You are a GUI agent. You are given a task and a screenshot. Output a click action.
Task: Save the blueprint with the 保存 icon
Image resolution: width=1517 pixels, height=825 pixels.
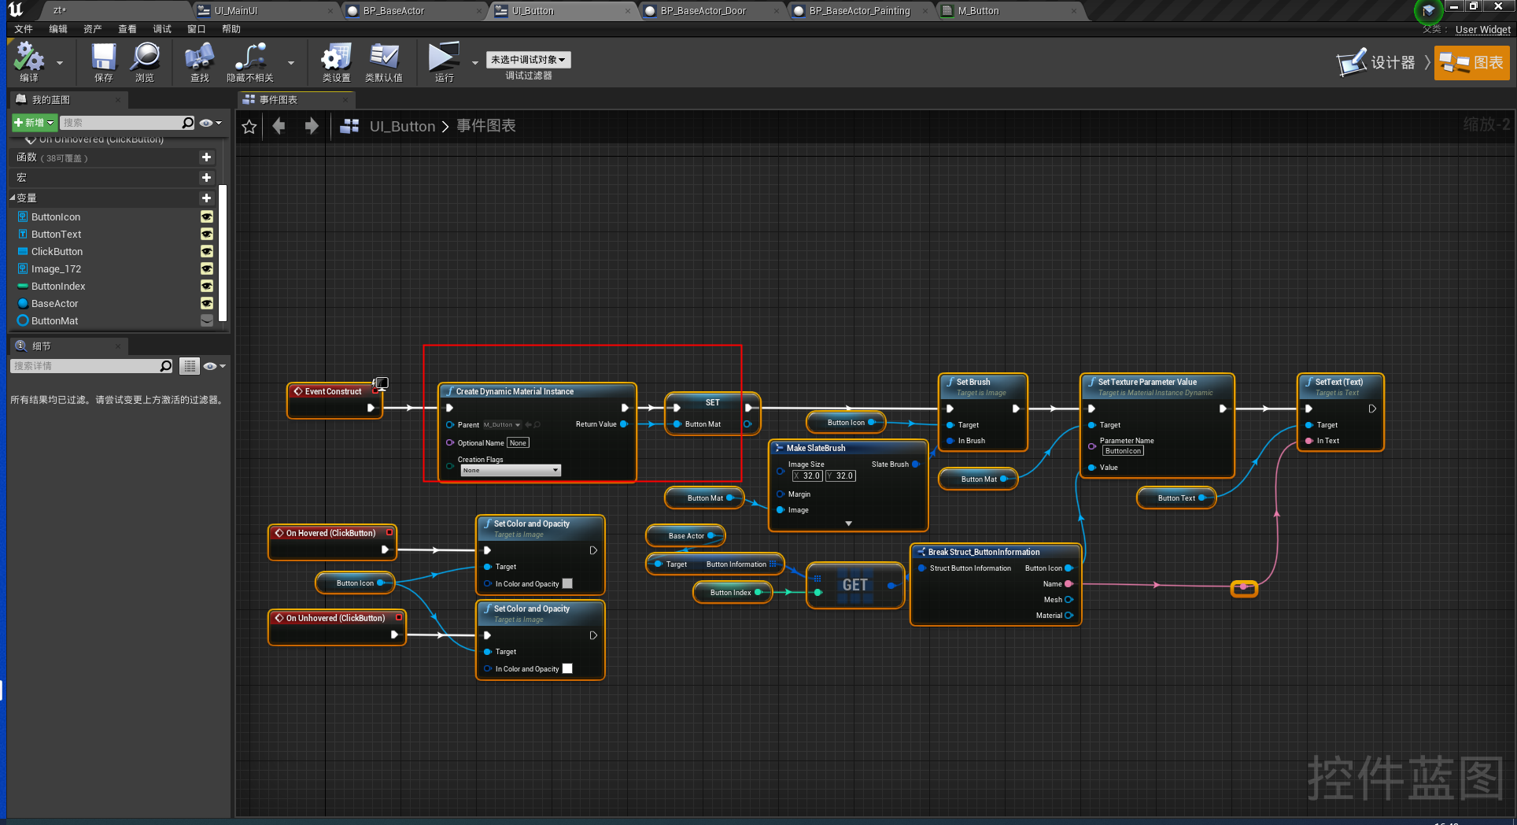(104, 57)
